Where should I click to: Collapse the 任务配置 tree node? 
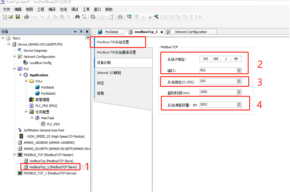point(26,111)
